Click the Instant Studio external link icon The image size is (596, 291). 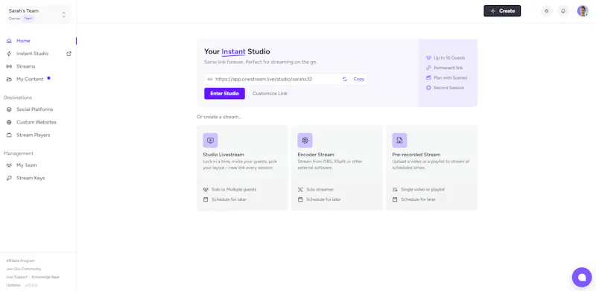point(69,54)
